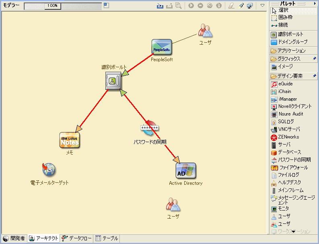This screenshot has width=319, height=244.
Task: Collapse the デザイン要素 palette drawer
Action: click(291, 76)
